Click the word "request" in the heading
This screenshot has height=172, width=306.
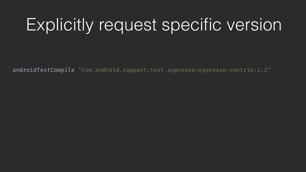tap(128, 26)
